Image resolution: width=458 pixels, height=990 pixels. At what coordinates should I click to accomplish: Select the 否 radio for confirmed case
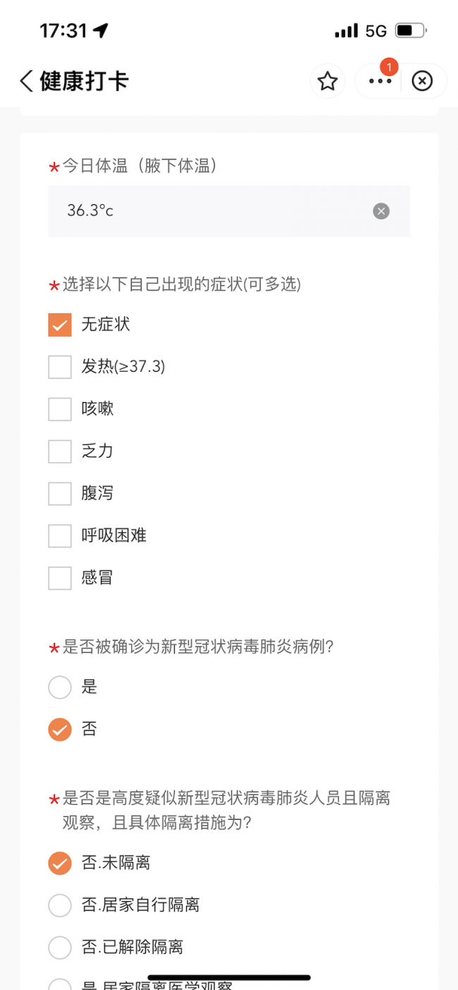[60, 729]
